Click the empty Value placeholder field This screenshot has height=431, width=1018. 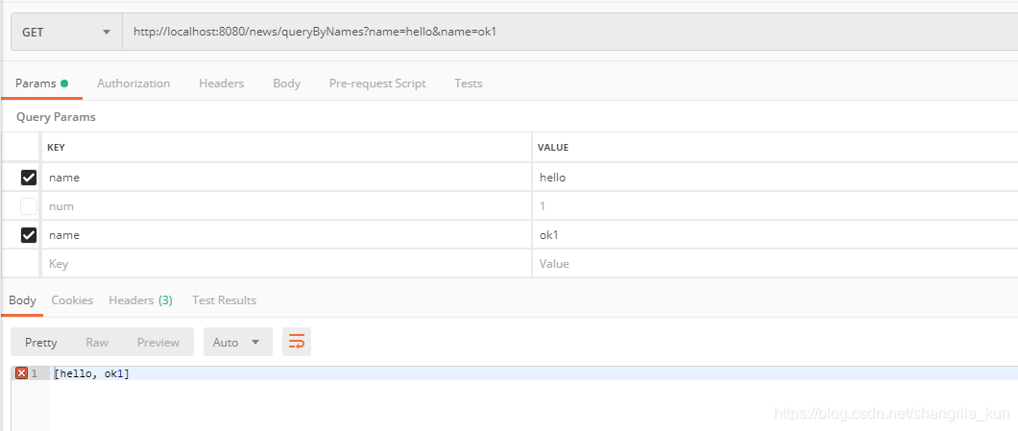775,264
